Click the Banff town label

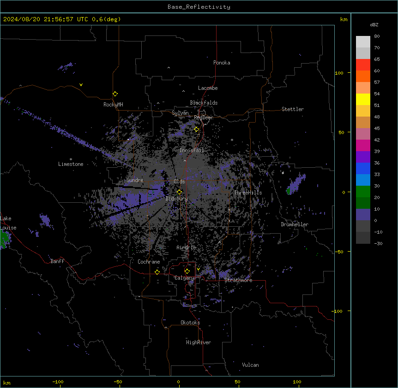[x=57, y=261]
